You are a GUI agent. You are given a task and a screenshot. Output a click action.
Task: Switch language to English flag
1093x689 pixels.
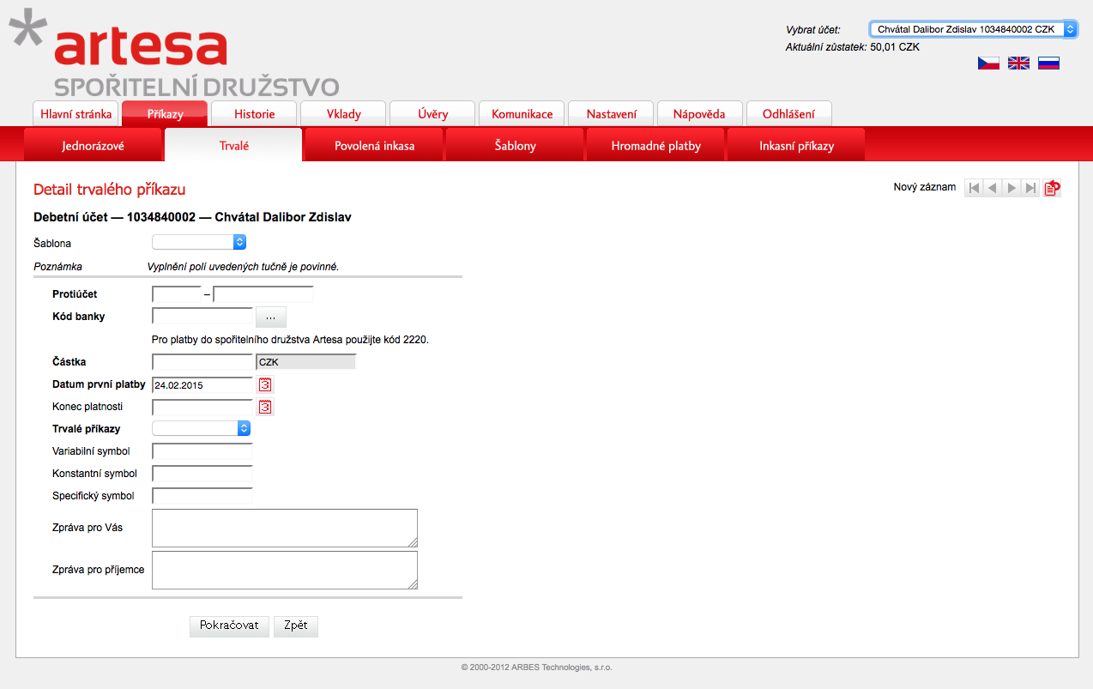click(x=1018, y=63)
